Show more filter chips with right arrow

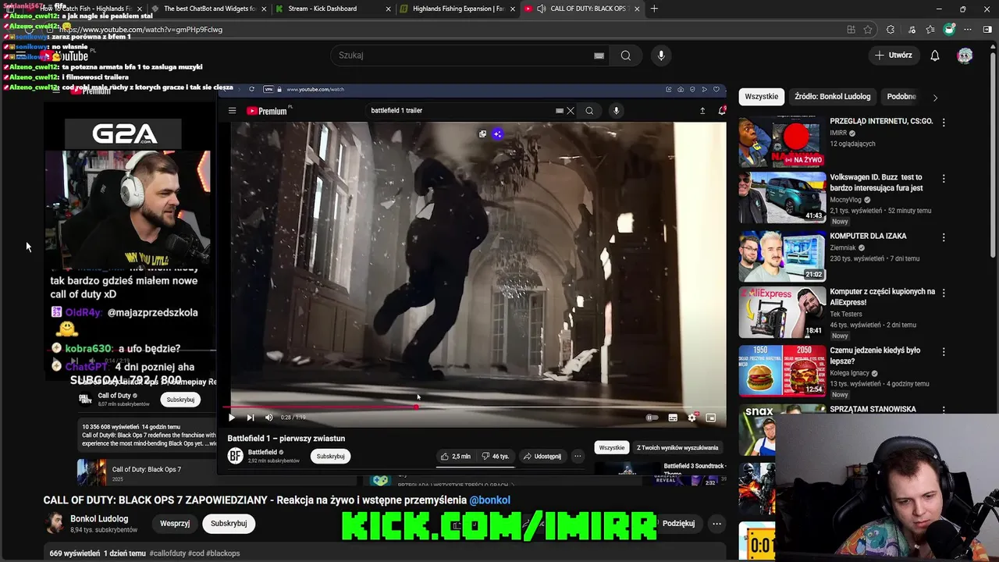click(935, 98)
